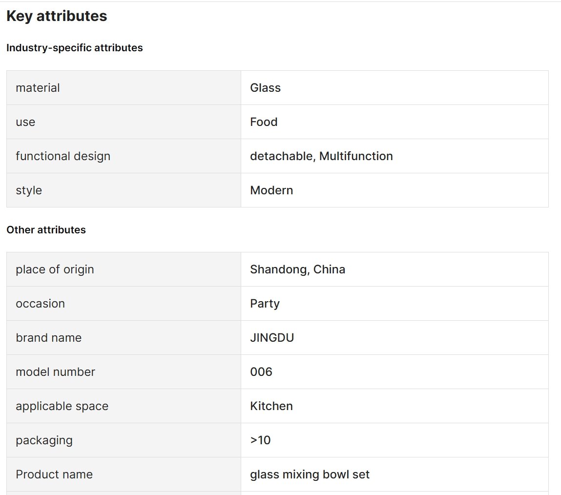Select the Kitchen applicable space value
561x495 pixels.
click(271, 406)
